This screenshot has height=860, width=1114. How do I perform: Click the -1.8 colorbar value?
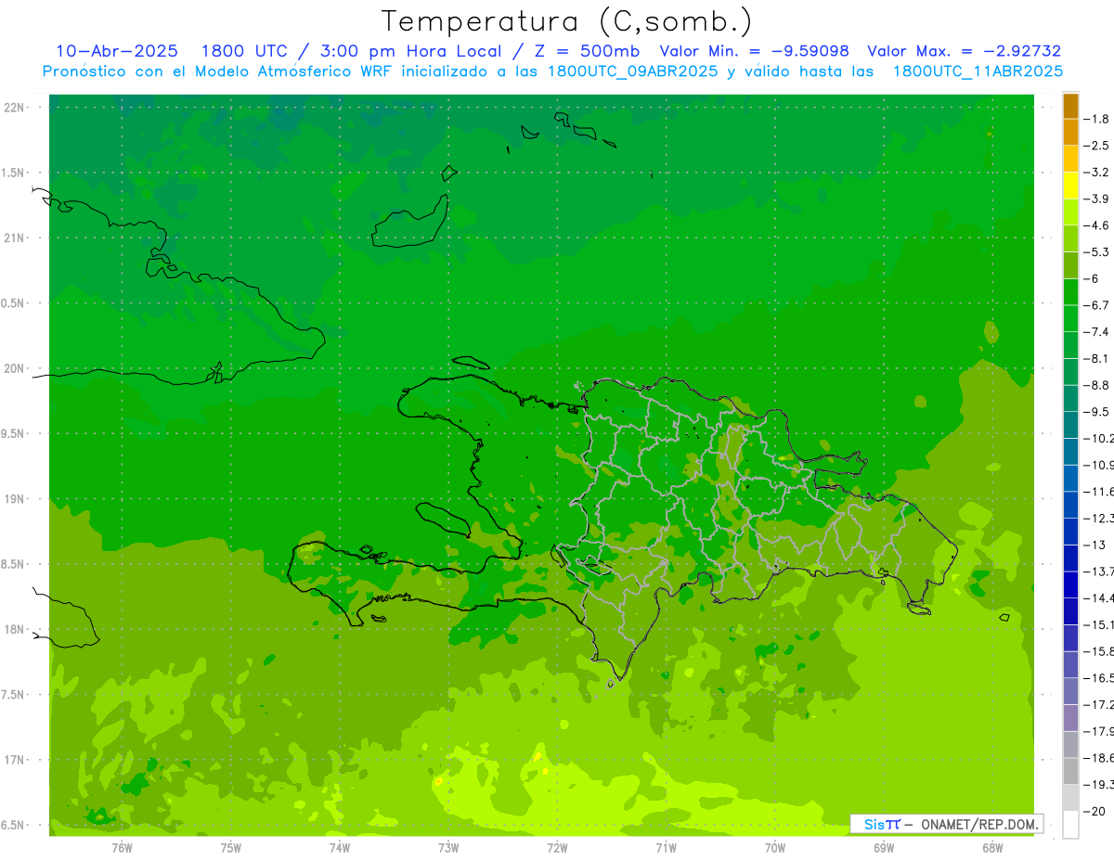click(x=1097, y=119)
